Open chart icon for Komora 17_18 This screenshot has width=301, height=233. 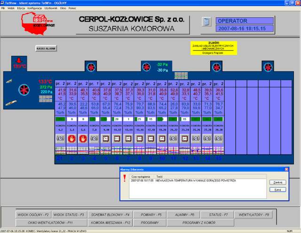coord(151,138)
